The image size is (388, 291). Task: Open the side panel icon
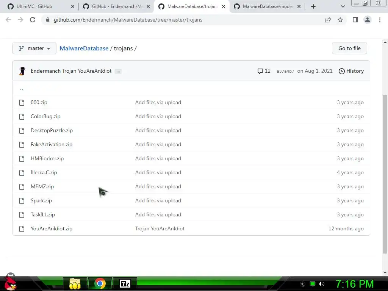click(x=355, y=20)
